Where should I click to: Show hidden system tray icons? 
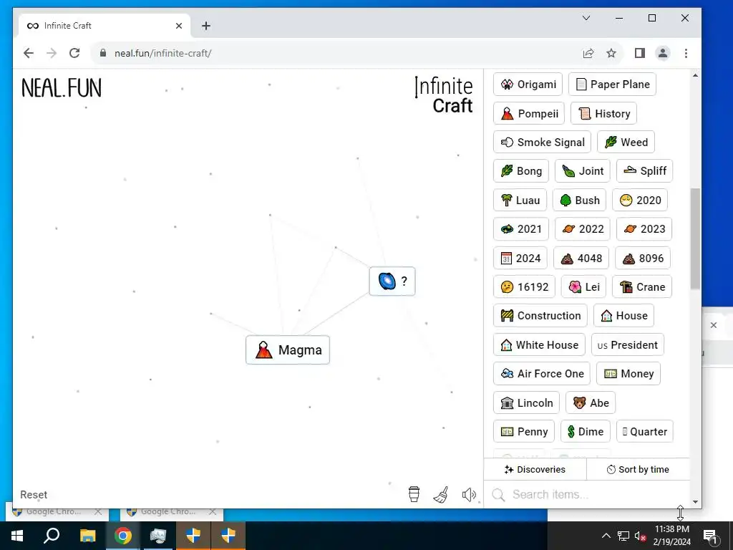(x=606, y=536)
